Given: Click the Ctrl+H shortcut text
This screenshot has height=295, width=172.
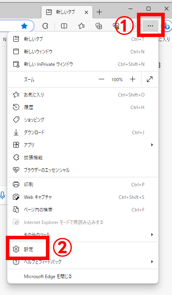Looking at the screenshot, I should click(x=138, y=107).
